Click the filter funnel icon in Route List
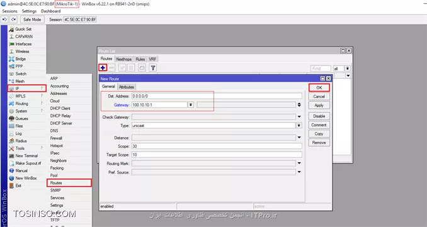The width and height of the screenshot is (427, 227). (x=153, y=68)
